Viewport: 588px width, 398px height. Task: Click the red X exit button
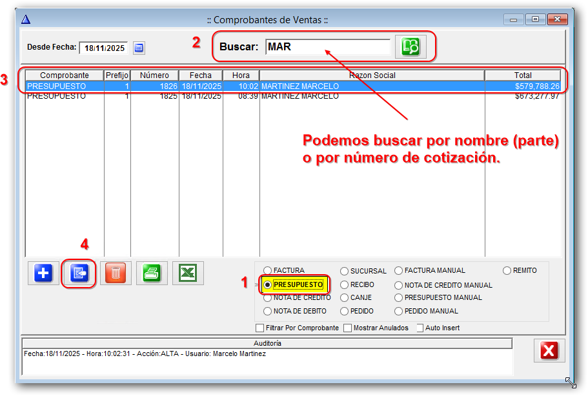click(x=549, y=351)
